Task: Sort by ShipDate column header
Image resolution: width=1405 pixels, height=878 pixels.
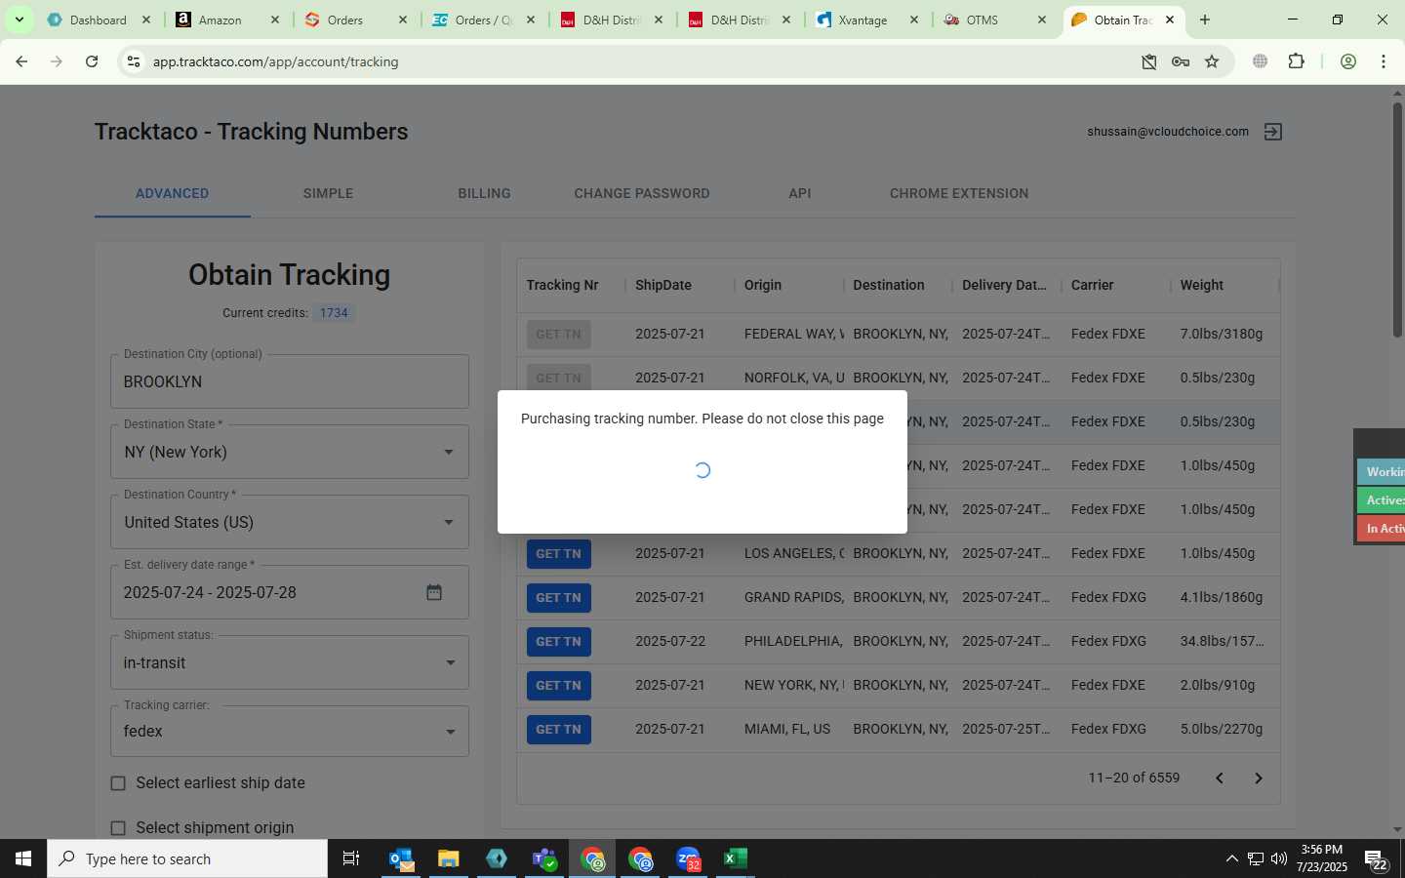Action: [x=663, y=285]
